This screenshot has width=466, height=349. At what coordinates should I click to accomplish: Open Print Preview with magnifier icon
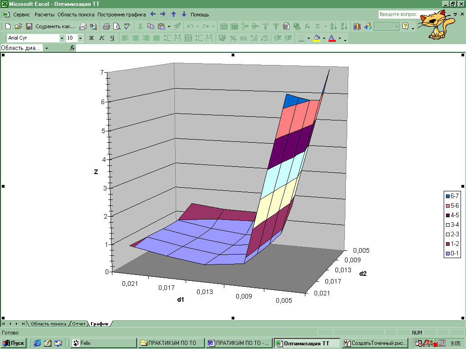[117, 26]
